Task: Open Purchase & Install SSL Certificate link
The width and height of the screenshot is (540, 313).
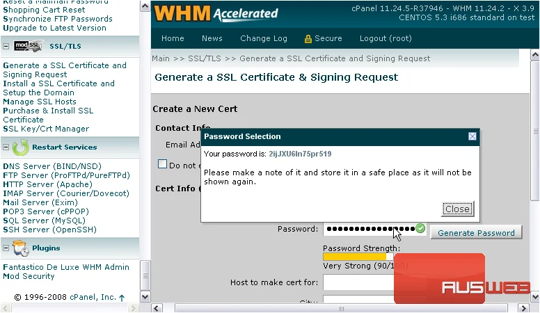Action: [48, 115]
